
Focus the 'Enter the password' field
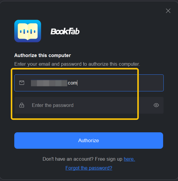[89, 105]
